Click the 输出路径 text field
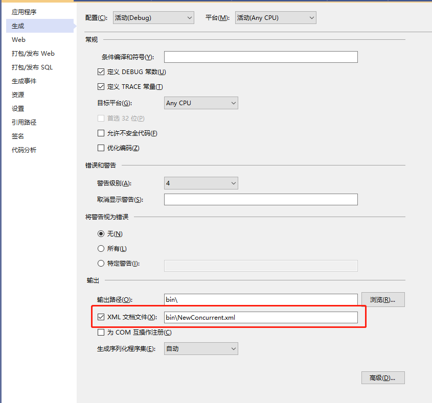The height and width of the screenshot is (403, 432). 261,299
